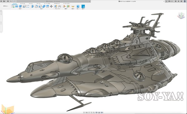Select the active v276 document tab

click(128, 1)
